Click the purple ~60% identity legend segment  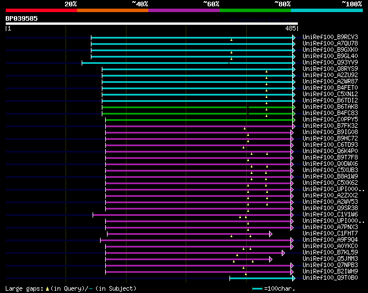(x=184, y=10)
